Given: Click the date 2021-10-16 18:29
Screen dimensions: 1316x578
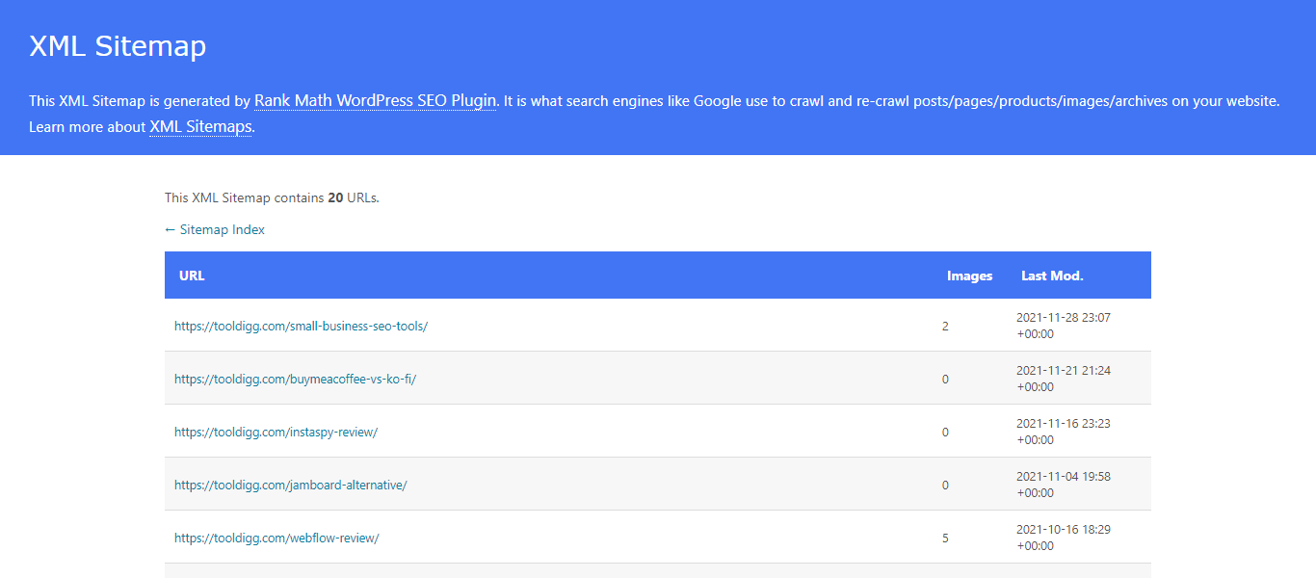Looking at the screenshot, I should pyautogui.click(x=1064, y=529).
